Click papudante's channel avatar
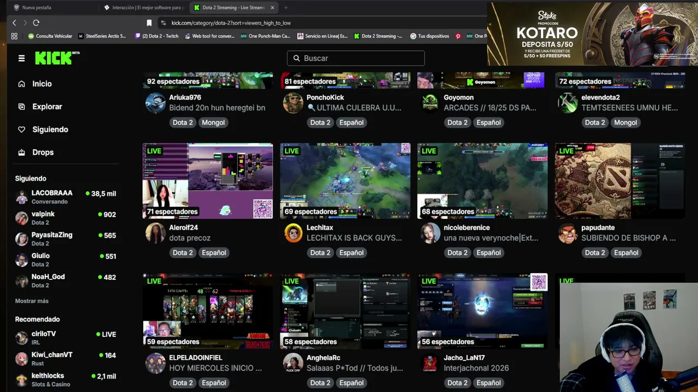Viewport: 698px width, 392px height. coord(568,233)
